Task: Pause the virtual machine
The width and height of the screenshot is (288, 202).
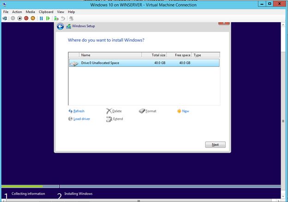Action: pyautogui.click(x=42, y=18)
